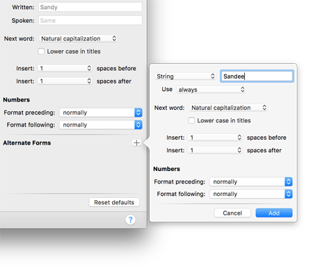Image resolution: width=313 pixels, height=271 pixels.
Task: Click the Numbers heading in main panel
Action: (x=17, y=100)
